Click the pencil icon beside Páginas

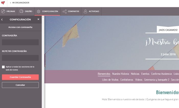point(3,11)
